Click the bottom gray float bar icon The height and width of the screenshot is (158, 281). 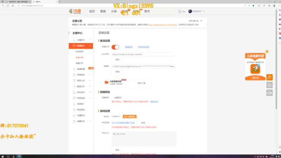pos(269,93)
